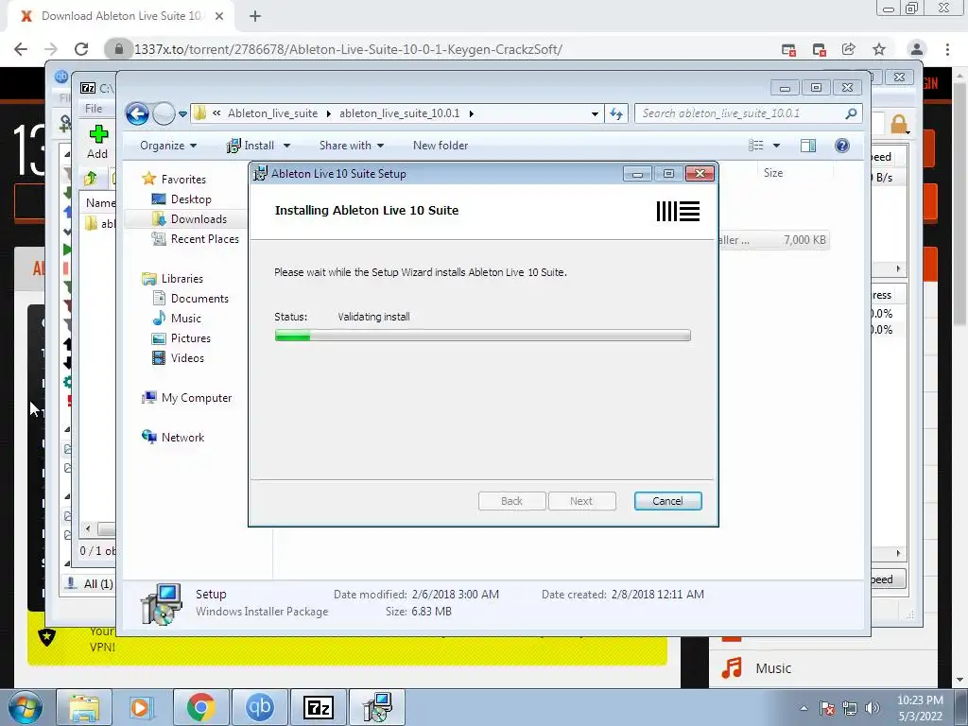
Task: Select Network in navigation pane
Action: pyautogui.click(x=173, y=437)
